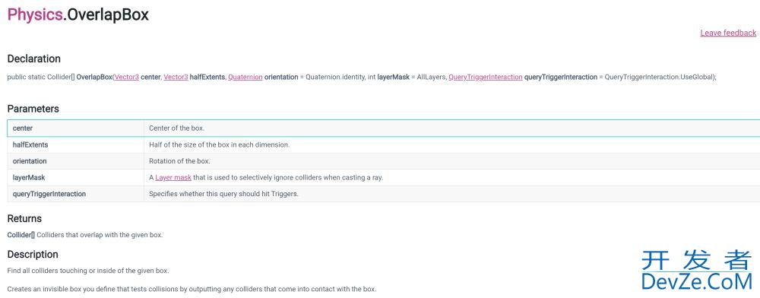This screenshot has width=760, height=298.
Task: Click the orientation parameter table row
Action: point(383,161)
